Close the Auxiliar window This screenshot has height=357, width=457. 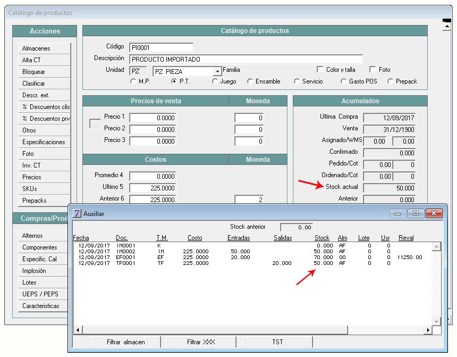tap(434, 213)
